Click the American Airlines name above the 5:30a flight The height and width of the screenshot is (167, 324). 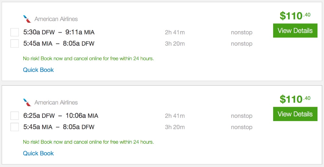pyautogui.click(x=56, y=19)
